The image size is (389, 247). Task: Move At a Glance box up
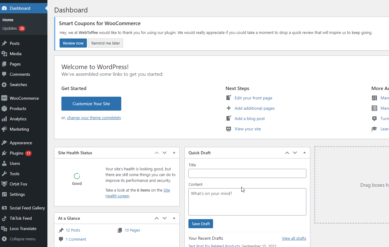pyautogui.click(x=157, y=218)
